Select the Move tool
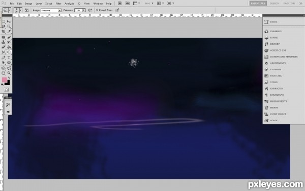 [x=9, y=21]
